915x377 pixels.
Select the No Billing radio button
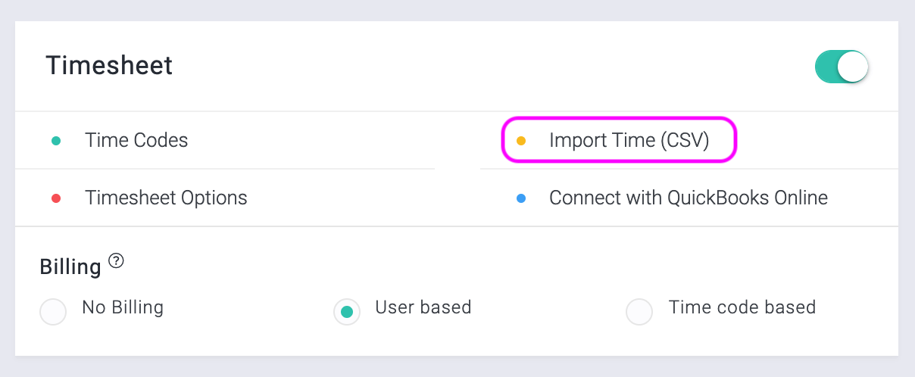coord(53,312)
